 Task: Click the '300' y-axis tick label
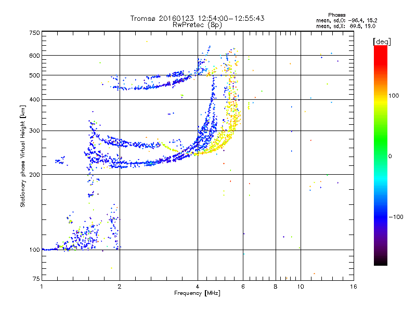[34, 131]
